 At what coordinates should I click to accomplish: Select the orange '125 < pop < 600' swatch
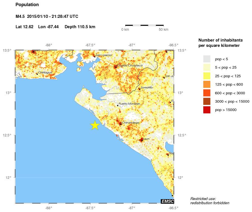click(x=207, y=84)
